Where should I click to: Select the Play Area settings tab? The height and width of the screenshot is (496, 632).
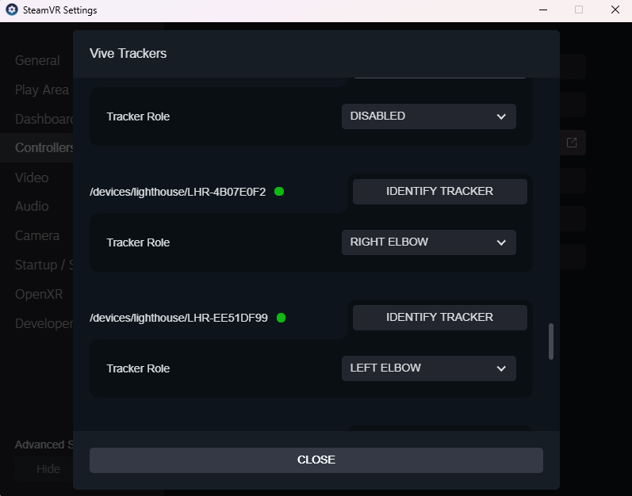[x=42, y=90]
